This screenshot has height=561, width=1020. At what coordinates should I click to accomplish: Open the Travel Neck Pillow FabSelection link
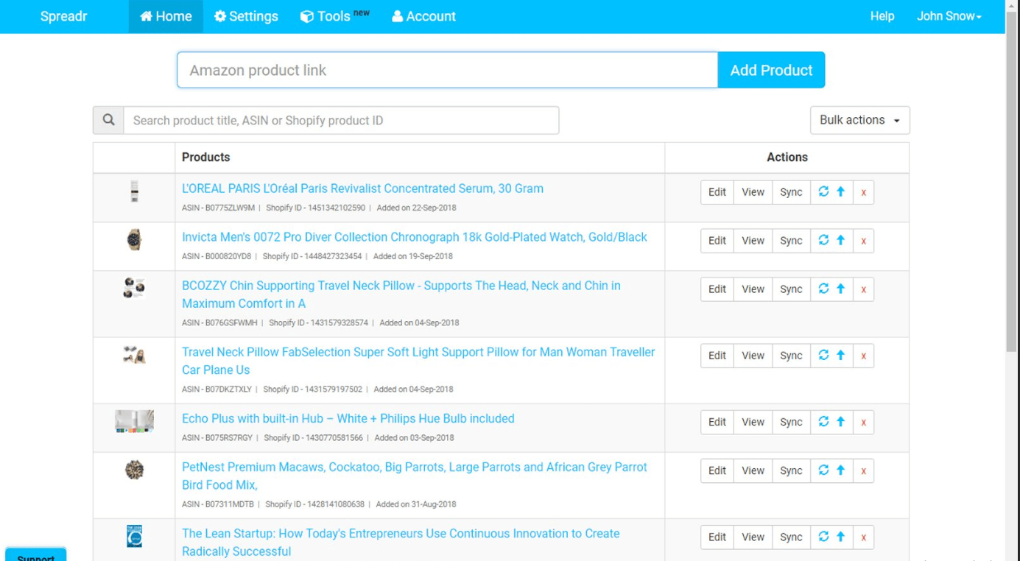click(x=418, y=361)
